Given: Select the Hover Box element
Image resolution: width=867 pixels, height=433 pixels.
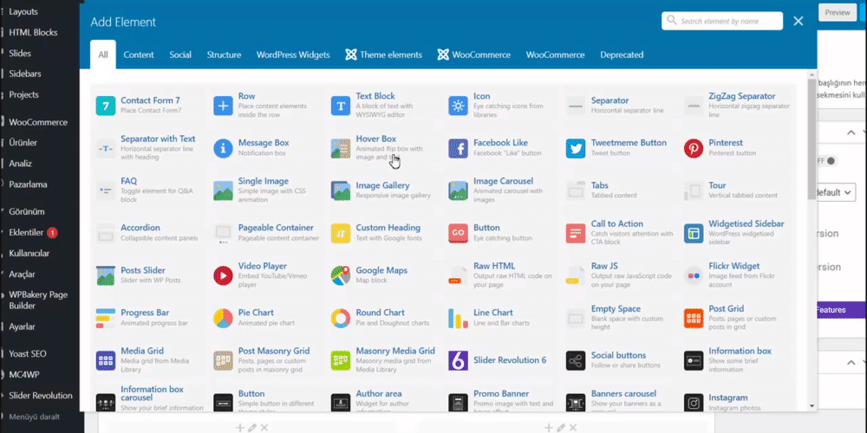Looking at the screenshot, I should (381, 147).
